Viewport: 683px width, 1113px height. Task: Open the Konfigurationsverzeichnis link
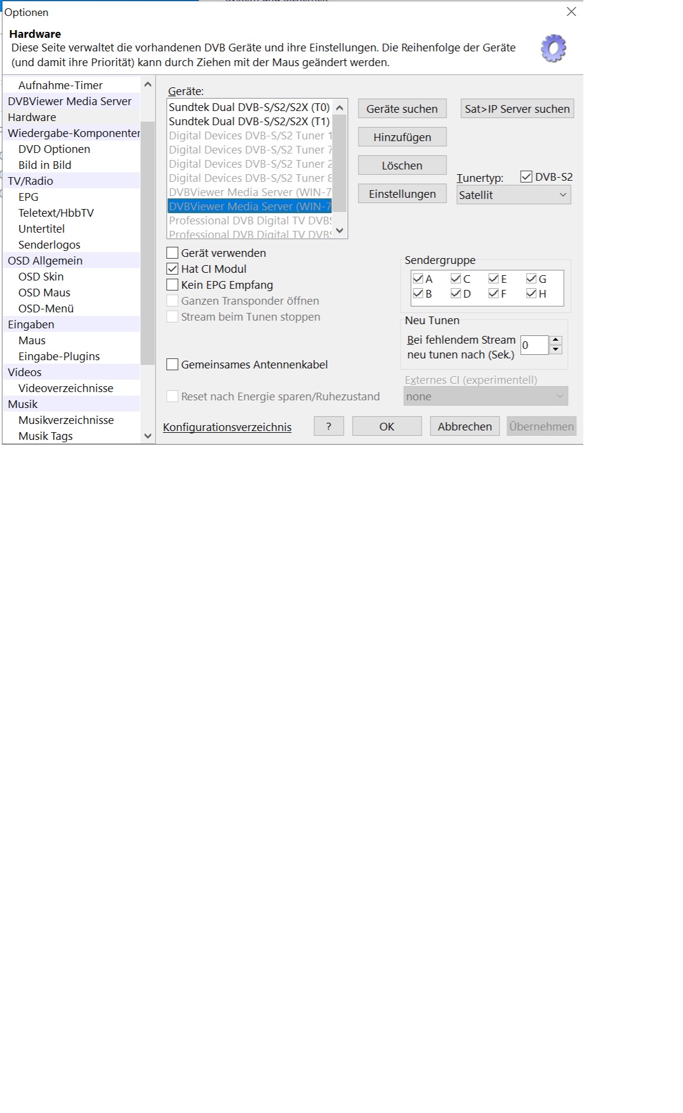(227, 427)
